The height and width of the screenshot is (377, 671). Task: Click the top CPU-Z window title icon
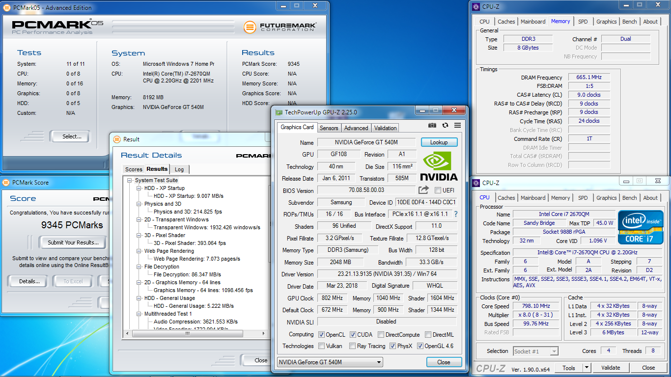click(476, 7)
